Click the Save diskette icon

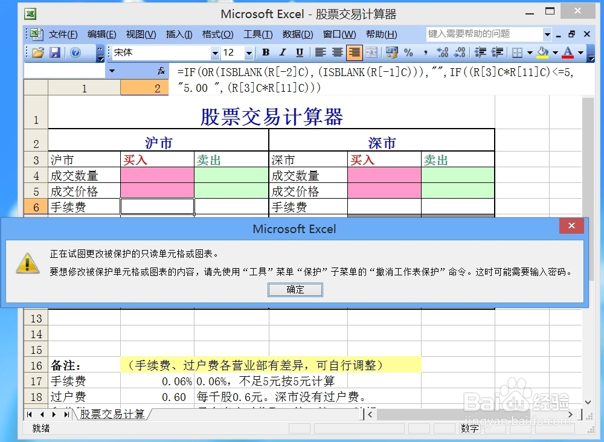[x=55, y=53]
